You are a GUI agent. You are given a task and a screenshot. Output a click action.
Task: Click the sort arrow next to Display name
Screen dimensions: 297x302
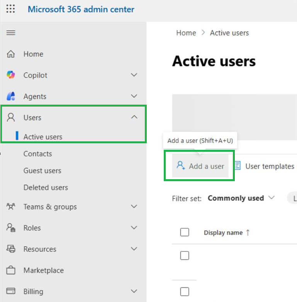coord(248,232)
